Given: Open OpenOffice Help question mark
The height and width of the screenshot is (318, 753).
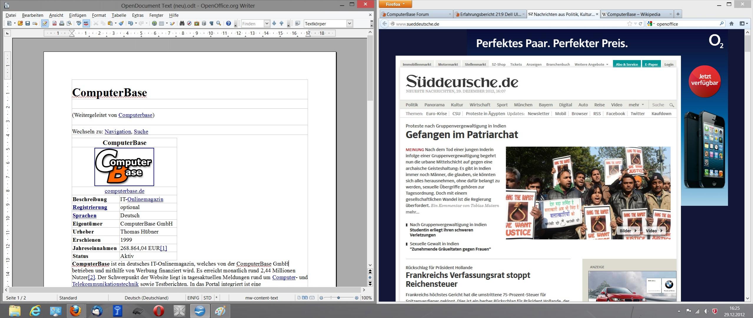Looking at the screenshot, I should pos(228,24).
